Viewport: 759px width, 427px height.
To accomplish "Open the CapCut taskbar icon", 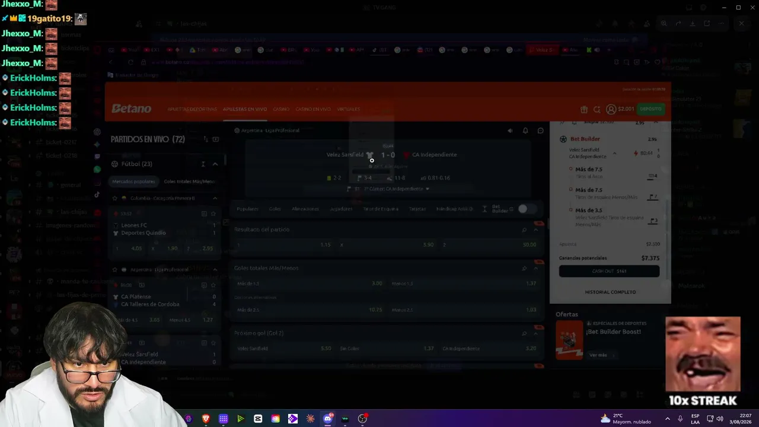I will coord(258,419).
